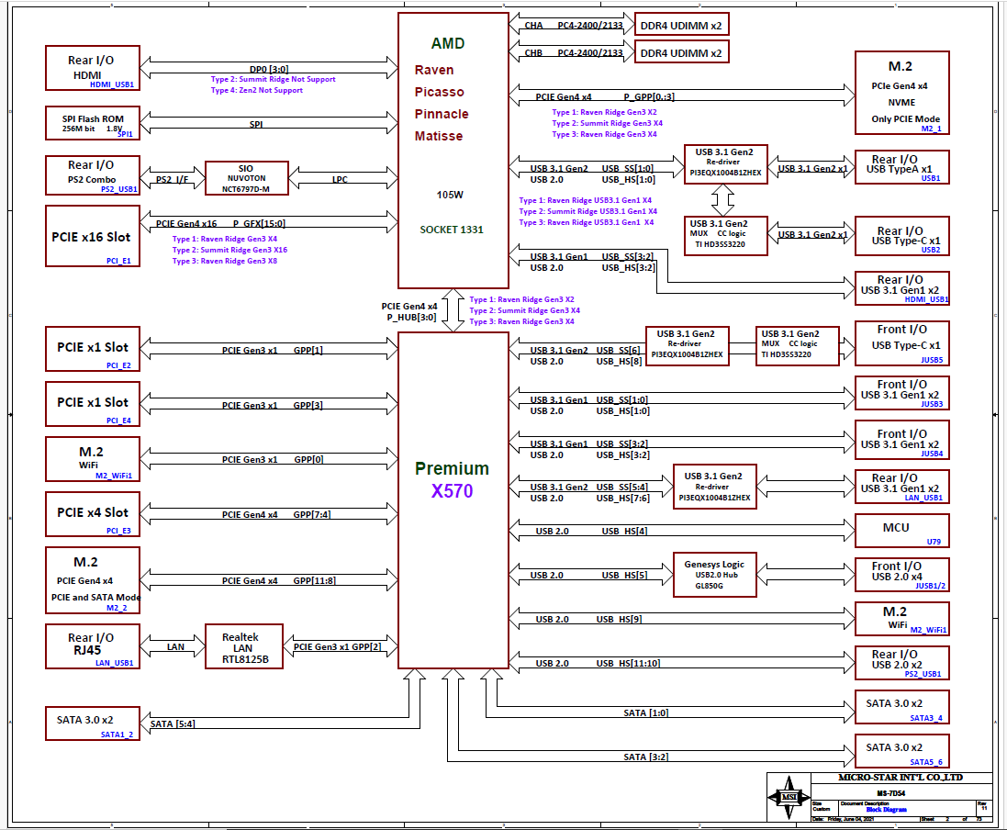Click the 'NCT6797D-M' SIO part number
1007x830 pixels.
coord(246,189)
